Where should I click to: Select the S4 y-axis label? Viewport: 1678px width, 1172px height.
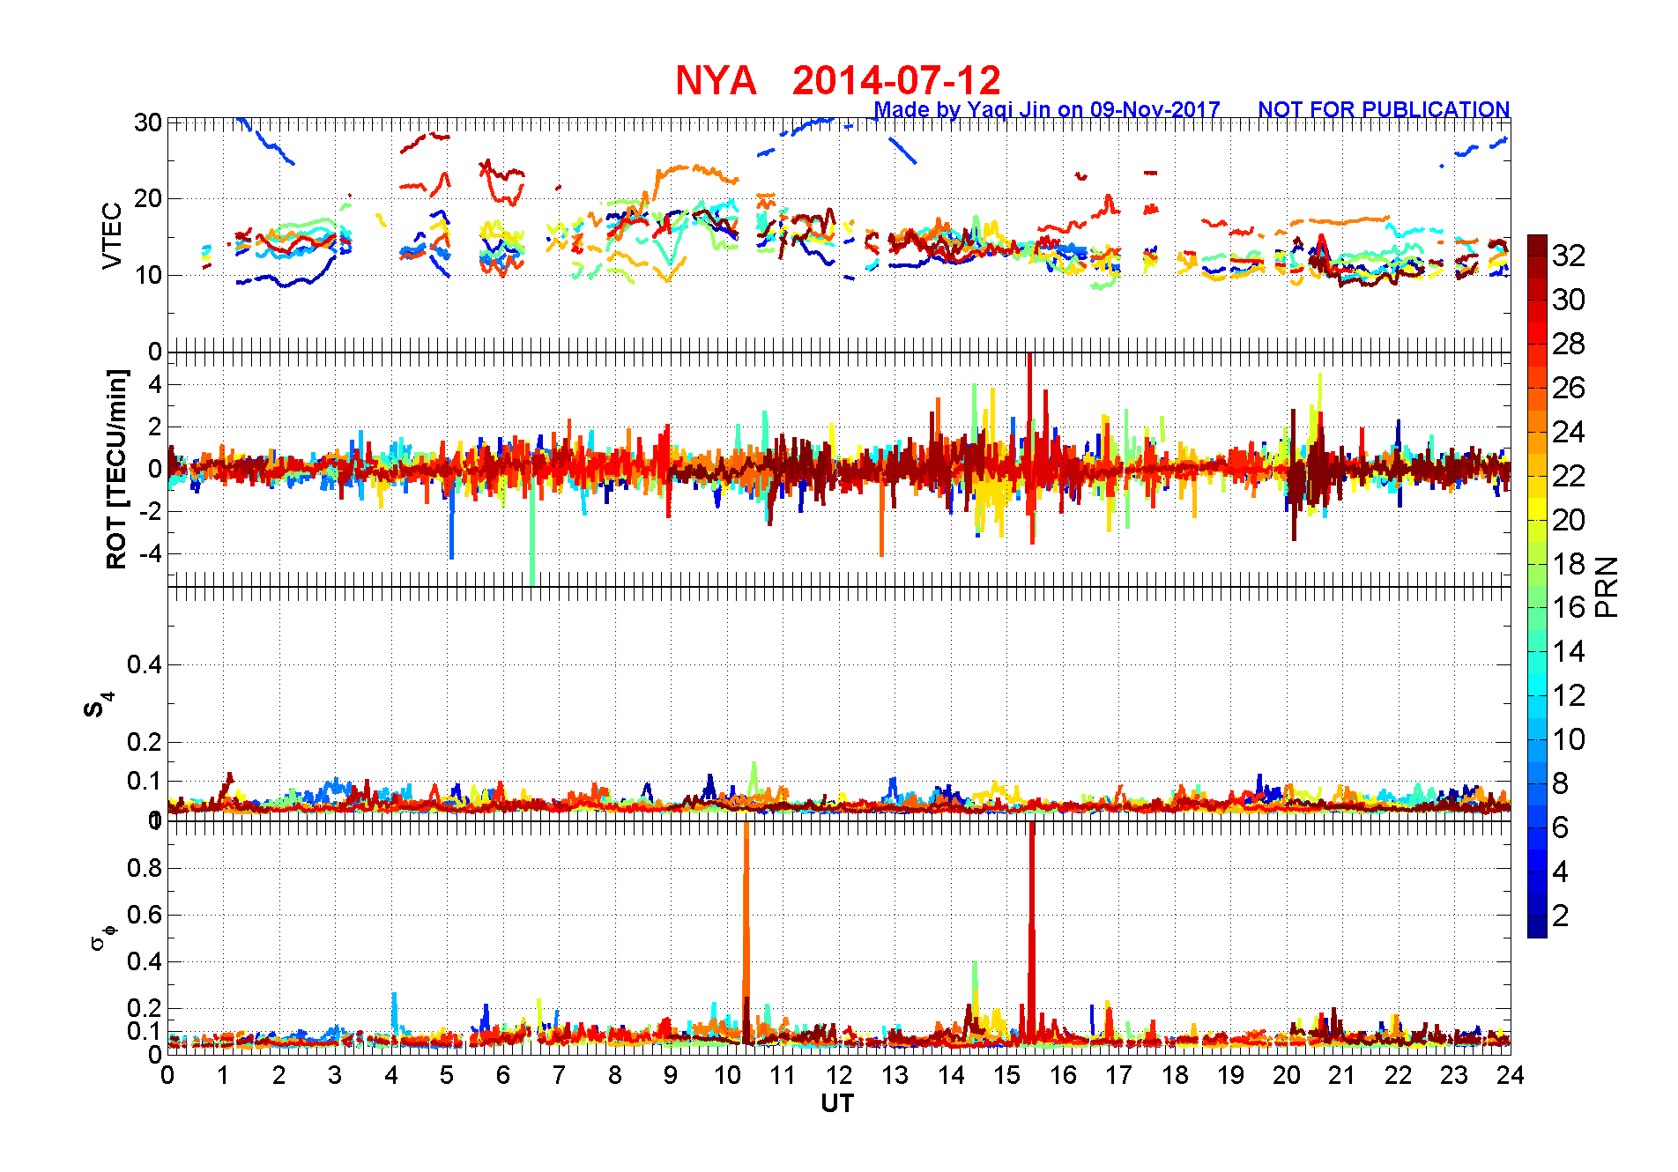[x=99, y=705]
